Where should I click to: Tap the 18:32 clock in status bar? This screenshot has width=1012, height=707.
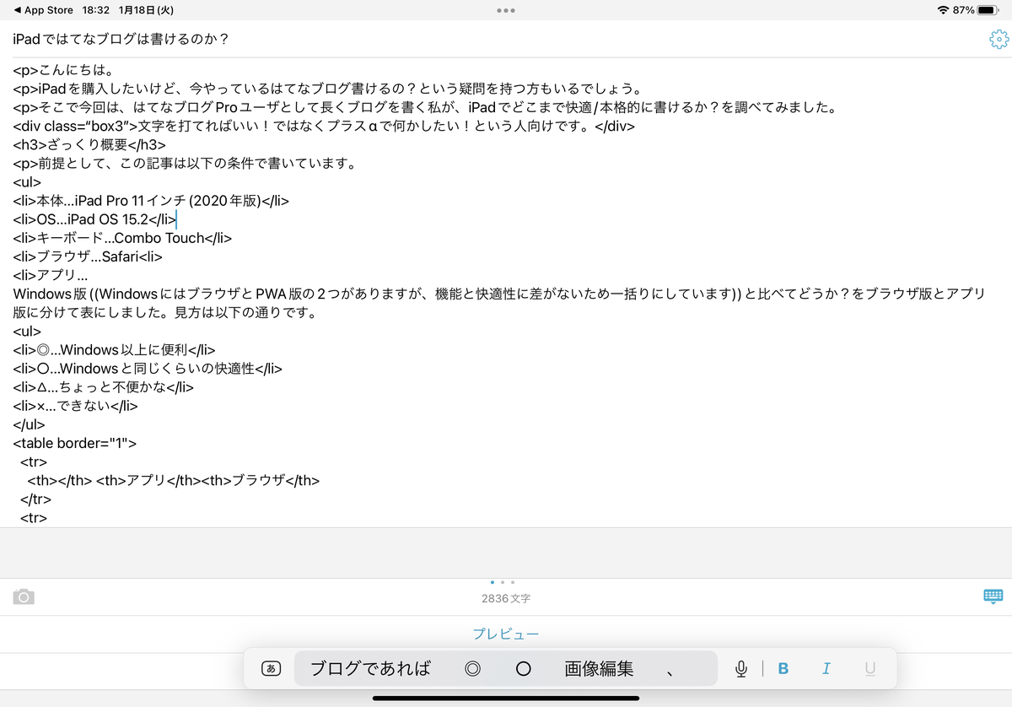(95, 10)
